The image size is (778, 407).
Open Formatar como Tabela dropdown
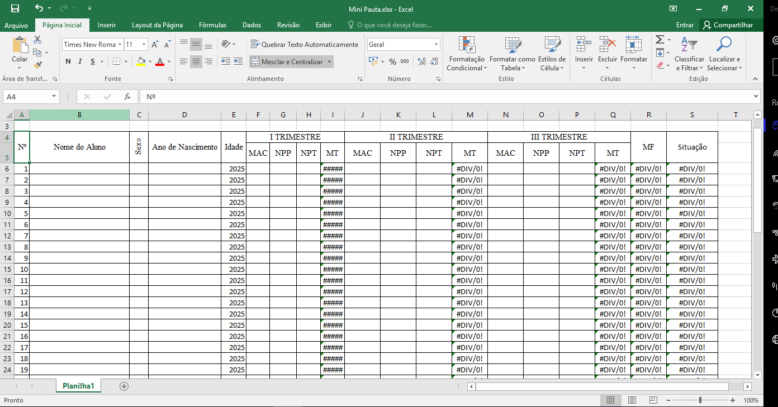513,54
